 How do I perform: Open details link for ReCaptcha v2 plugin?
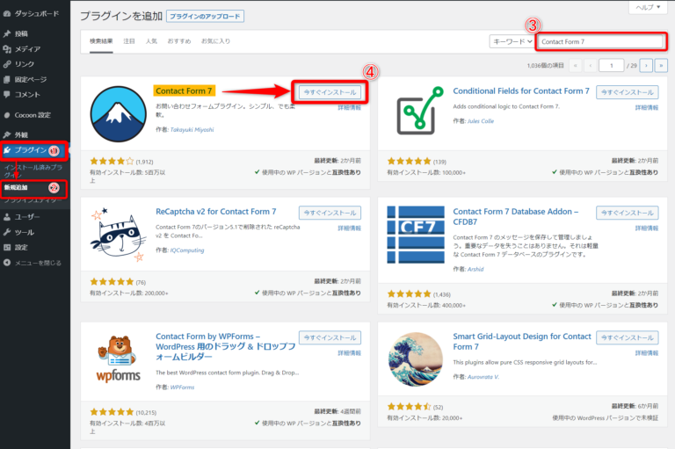(x=350, y=228)
